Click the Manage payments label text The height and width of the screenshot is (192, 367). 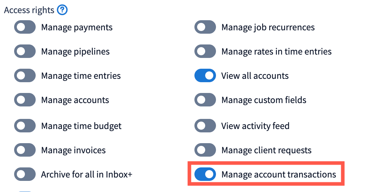[77, 27]
